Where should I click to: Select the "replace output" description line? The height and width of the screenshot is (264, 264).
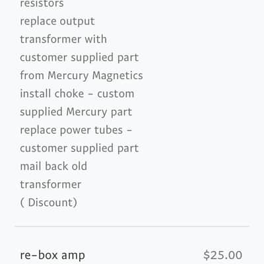point(57,21)
